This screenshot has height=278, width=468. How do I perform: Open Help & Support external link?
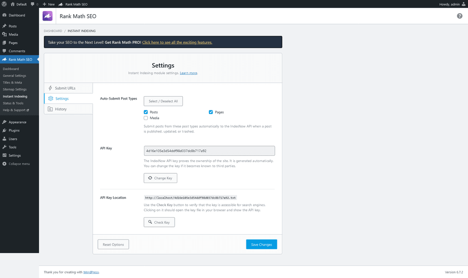pyautogui.click(x=16, y=110)
